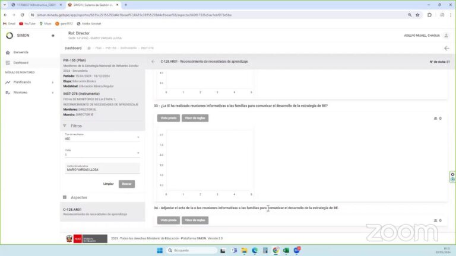Open the Visita dropdown
Image resolution: width=456 pixels, height=256 pixels.
[x=102, y=153]
